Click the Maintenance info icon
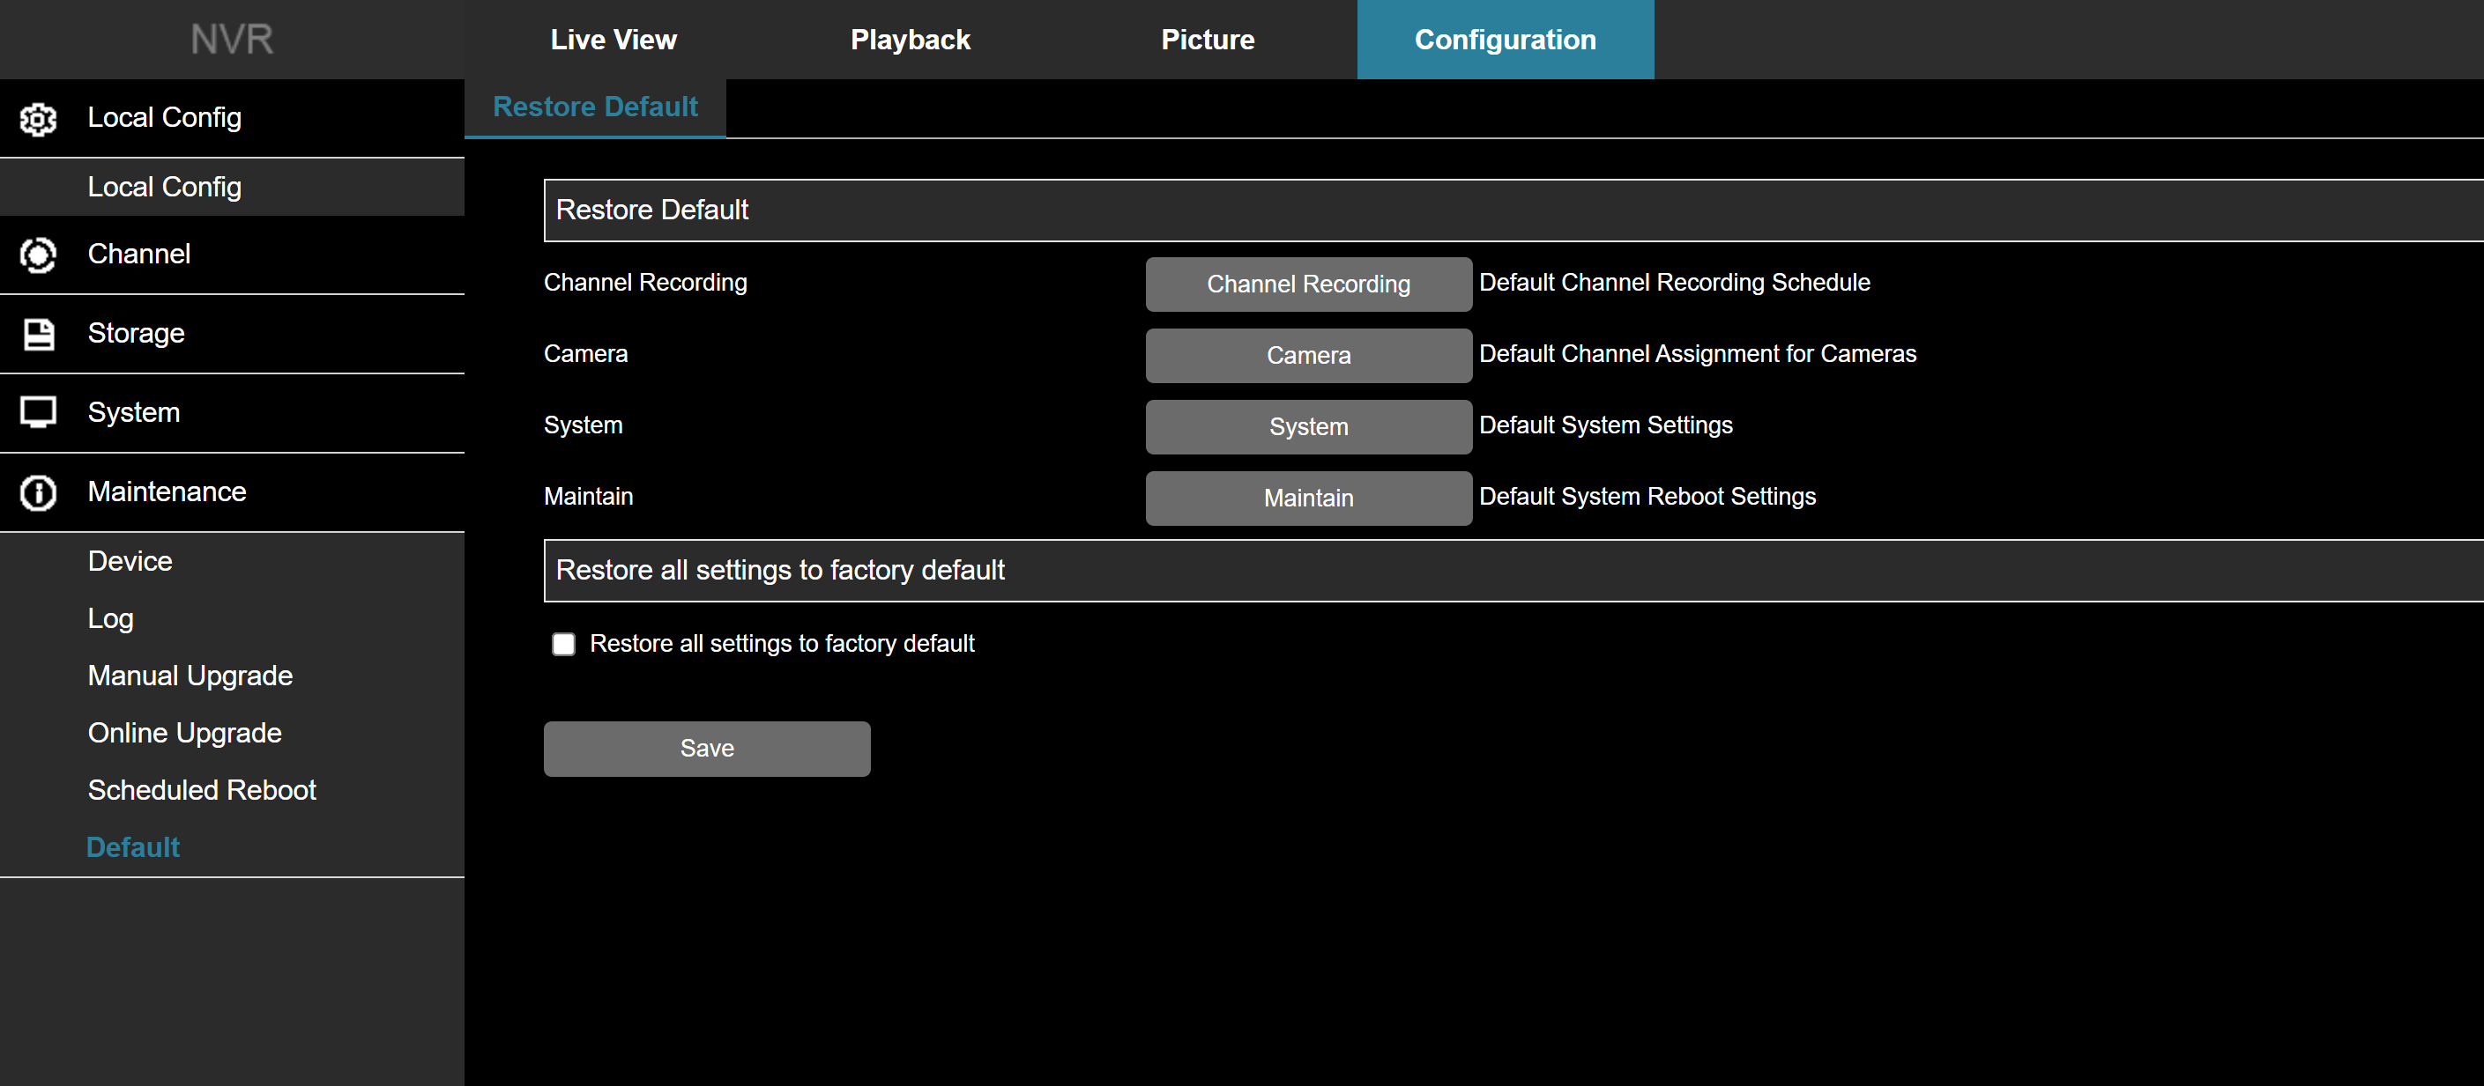Image resolution: width=2484 pixels, height=1086 pixels. [39, 492]
